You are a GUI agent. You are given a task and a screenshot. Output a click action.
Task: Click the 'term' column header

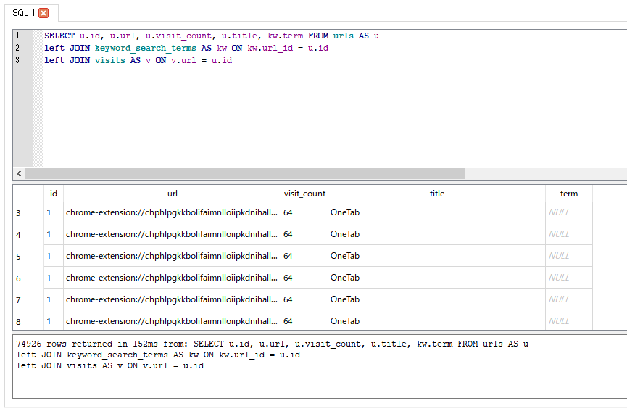tap(569, 194)
